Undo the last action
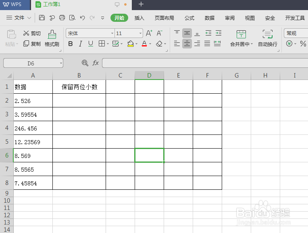The width and height of the screenshot is (308, 233). 82,18
